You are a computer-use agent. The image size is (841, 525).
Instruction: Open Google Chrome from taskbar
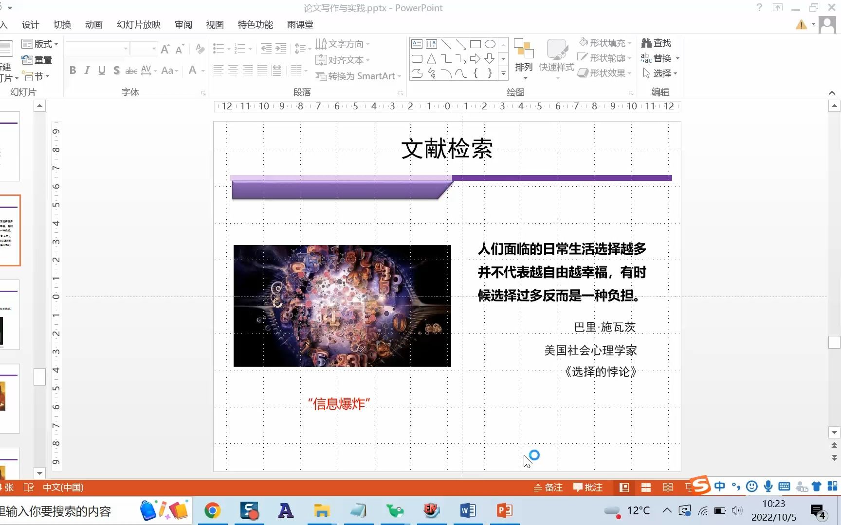click(213, 510)
